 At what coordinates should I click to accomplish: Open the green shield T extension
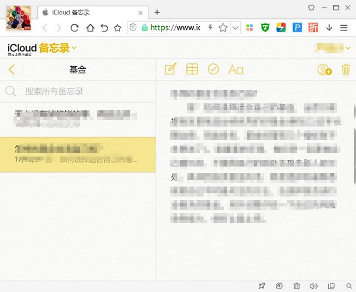pos(265,28)
